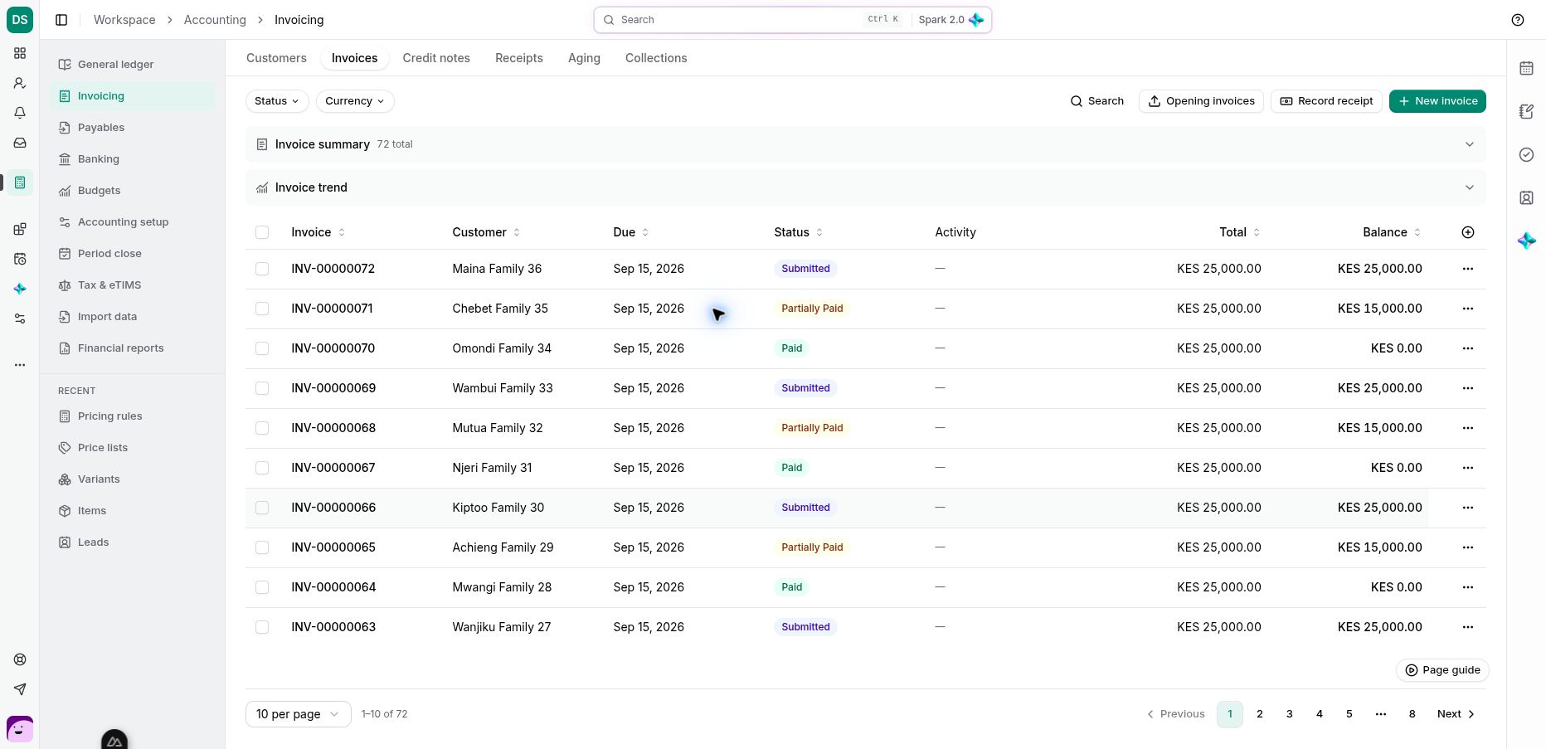Open the contacts icon in right rail
This screenshot has height=749, width=1546.
click(1526, 198)
